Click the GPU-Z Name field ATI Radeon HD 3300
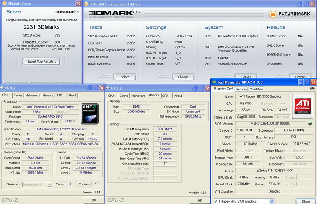 [262, 96]
